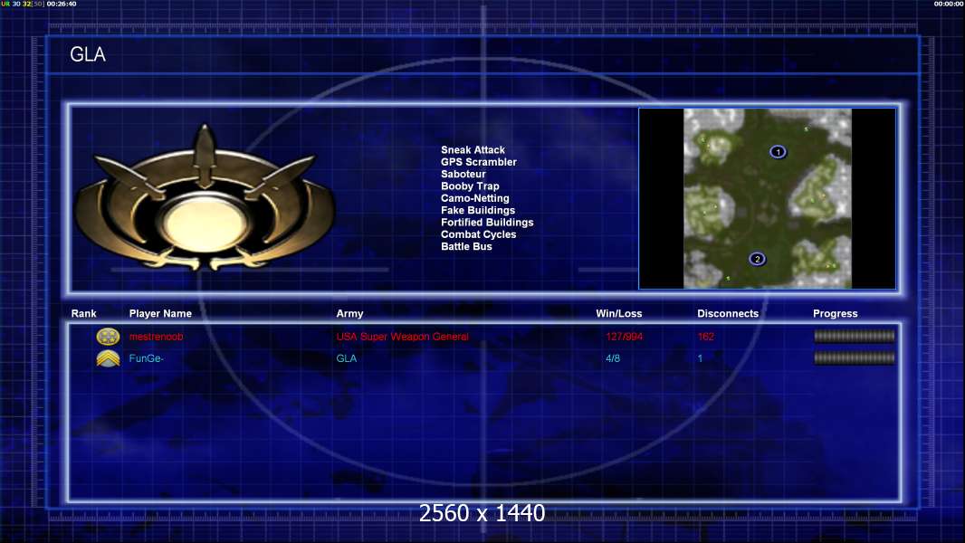Click USA Super Weapon General army text
965x543 pixels.
click(402, 337)
